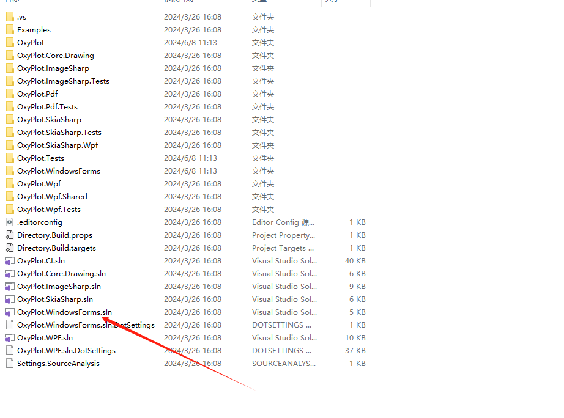Select the folder name OxyPlot.ImageSharp.Tests
564x418 pixels.
pyautogui.click(x=63, y=81)
